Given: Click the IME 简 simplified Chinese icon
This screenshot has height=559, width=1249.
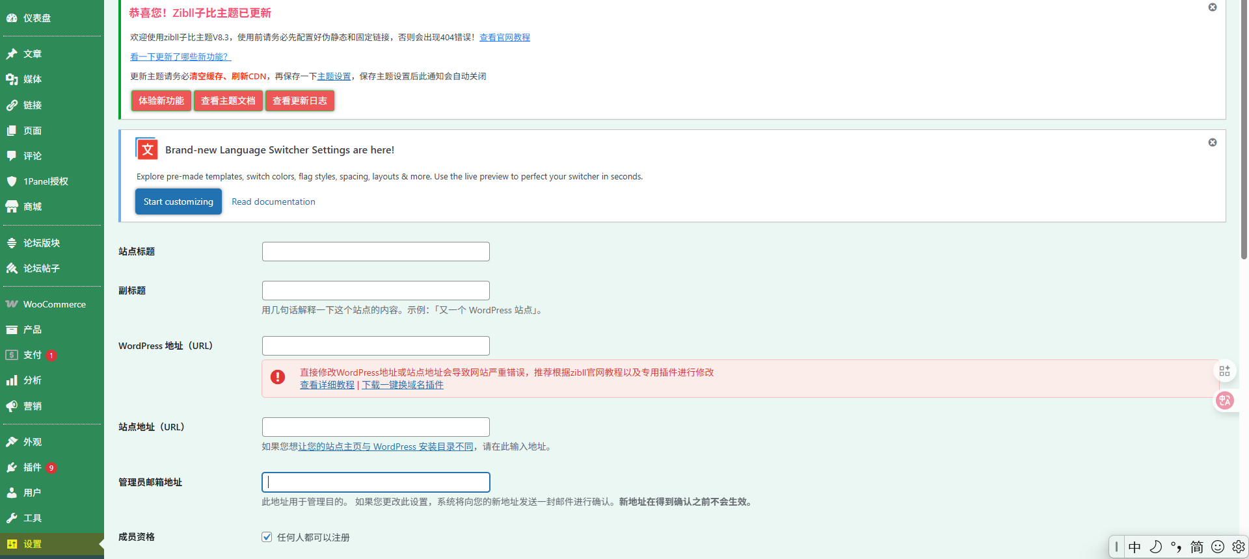Looking at the screenshot, I should pos(1197,547).
